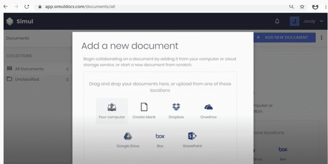Click the ADD NEW DOCUMENT button
Screen dimensions: 328x164
(284, 37)
